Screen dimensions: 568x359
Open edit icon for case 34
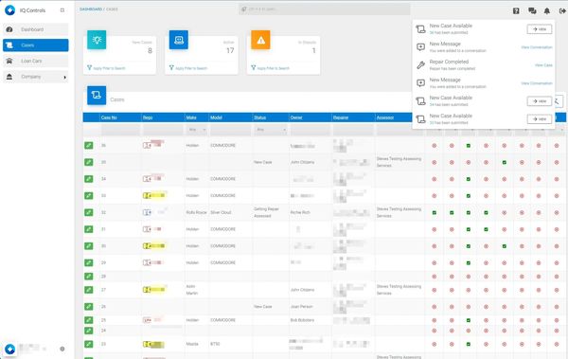89,179
